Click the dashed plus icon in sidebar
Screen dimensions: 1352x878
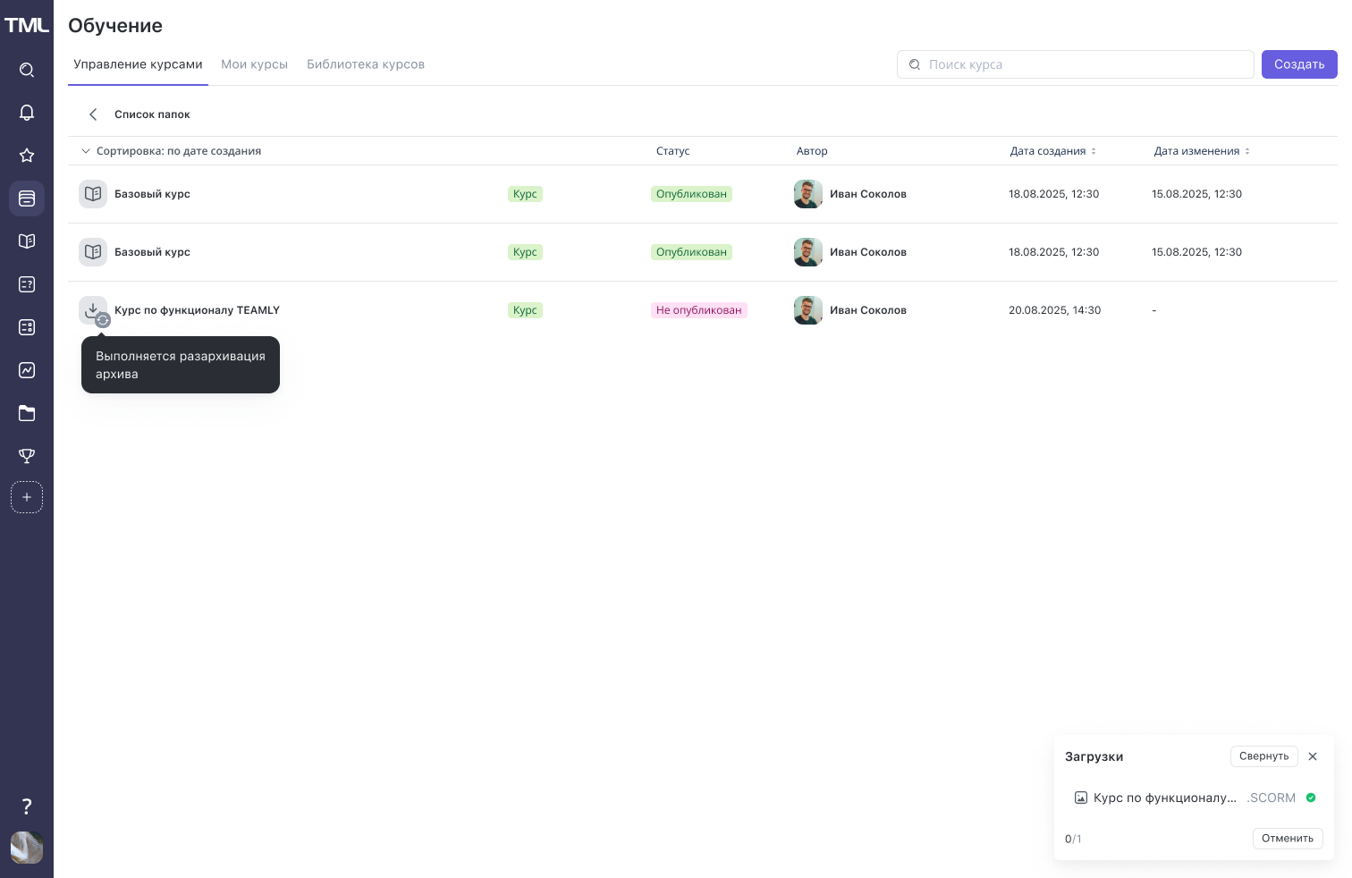tap(27, 497)
